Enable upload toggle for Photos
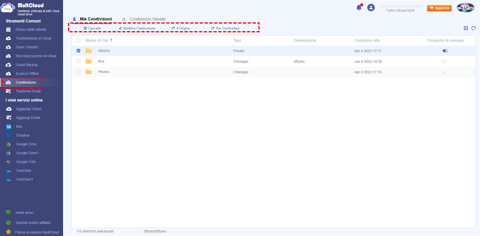The width and height of the screenshot is (480, 236). (x=445, y=72)
